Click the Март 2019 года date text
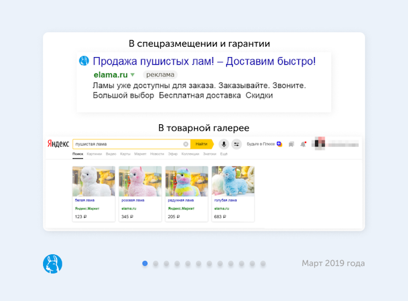Screen dimensions: 408x301 (333, 263)
